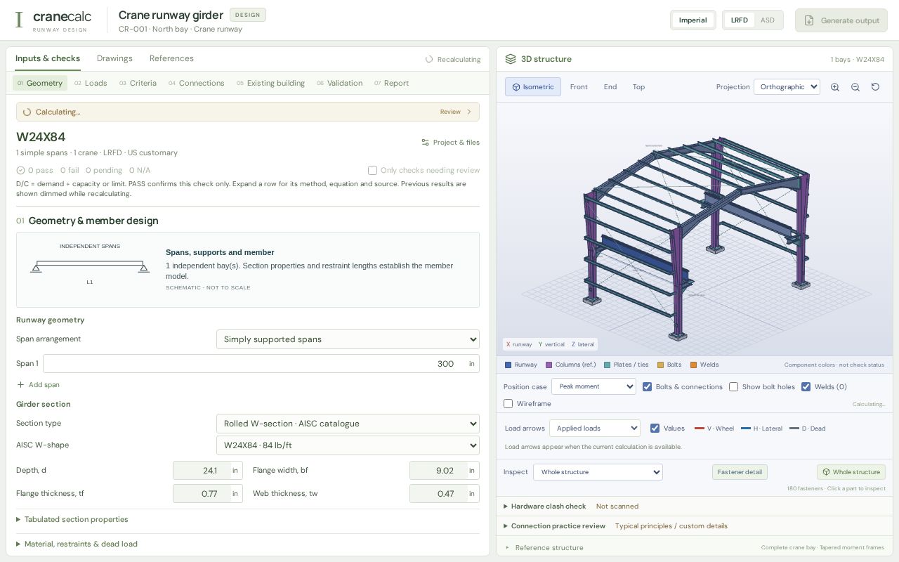Image resolution: width=899 pixels, height=562 pixels.
Task: Click the cranecalc I-beam logo
Action: (x=19, y=20)
